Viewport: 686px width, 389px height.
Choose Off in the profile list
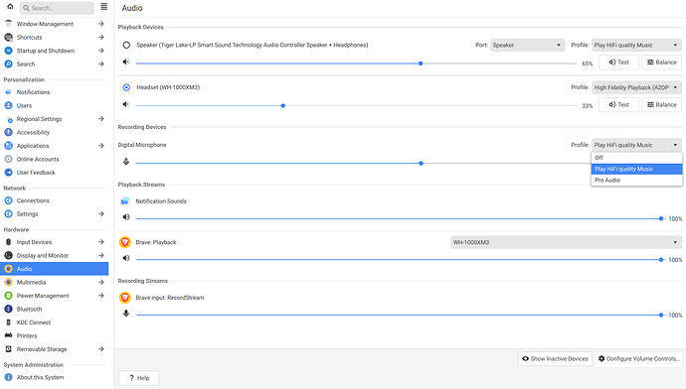click(x=636, y=158)
